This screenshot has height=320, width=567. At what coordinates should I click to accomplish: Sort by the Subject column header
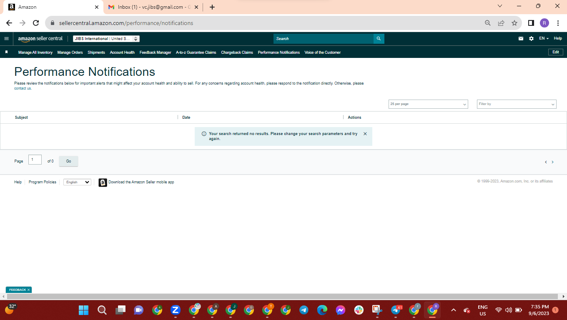(21, 117)
